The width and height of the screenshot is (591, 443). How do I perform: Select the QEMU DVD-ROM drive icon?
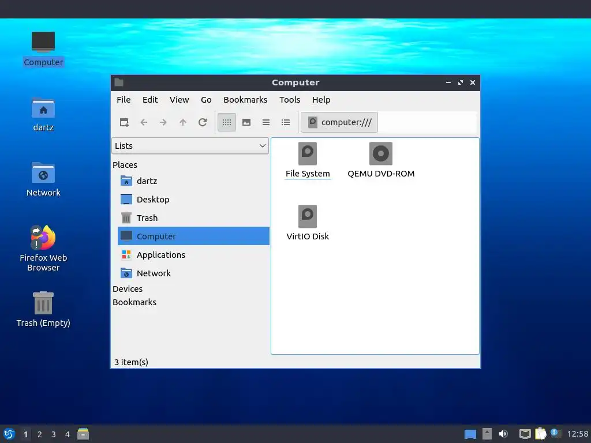[x=381, y=160]
